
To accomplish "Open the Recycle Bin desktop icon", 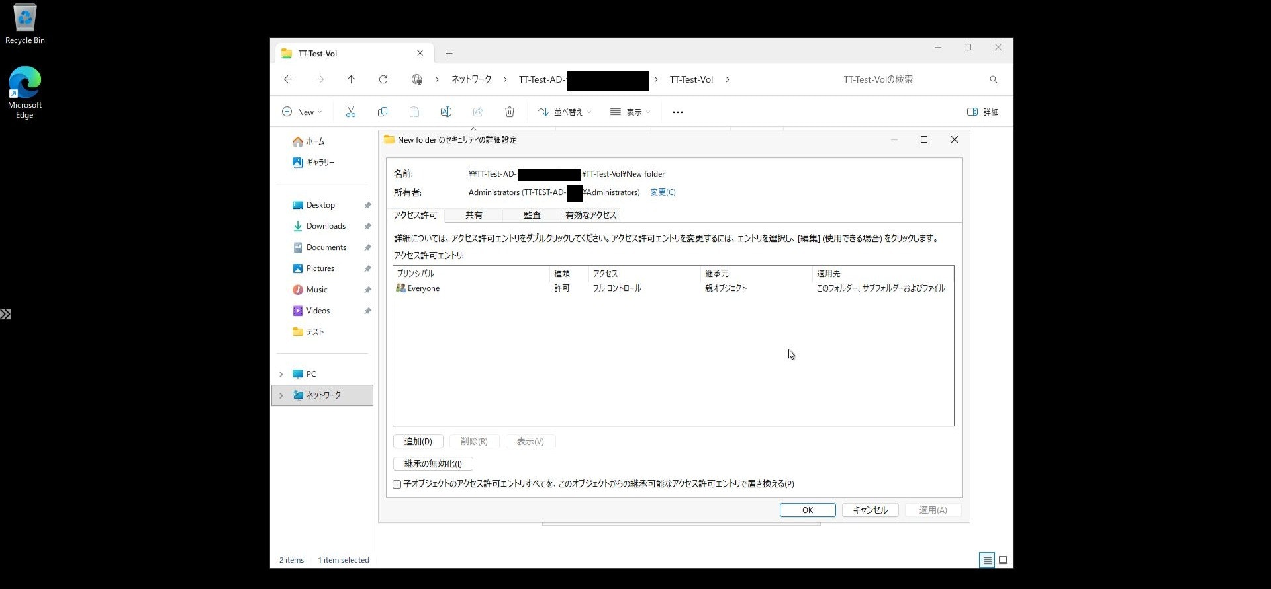I will (24, 24).
